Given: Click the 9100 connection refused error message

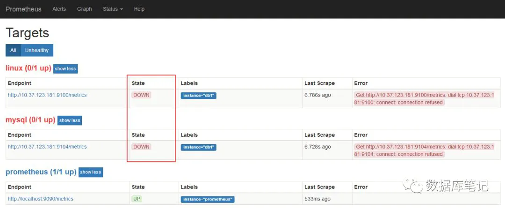Looking at the screenshot, I should coord(424,98).
